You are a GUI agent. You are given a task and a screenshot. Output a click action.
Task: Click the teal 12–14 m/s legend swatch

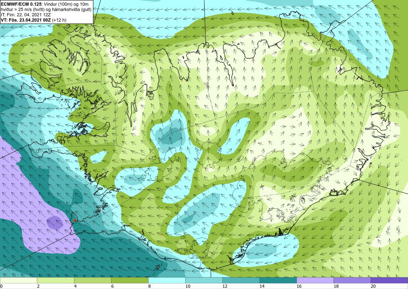pyautogui.click(x=241, y=280)
